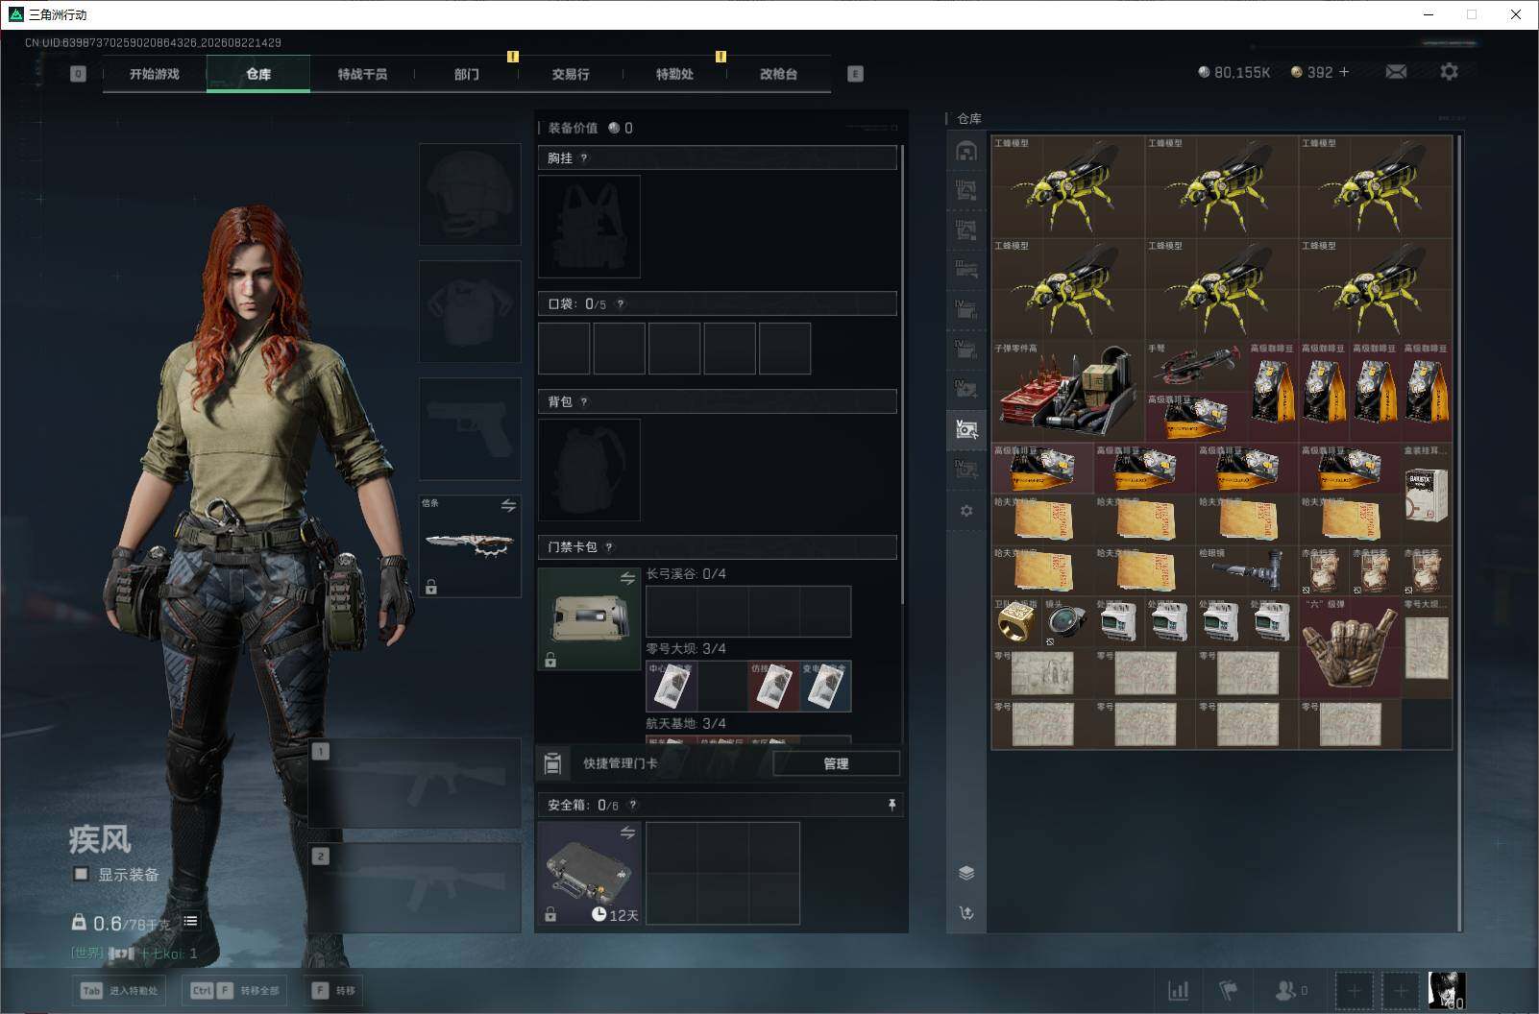Go to the 开始游戏 tab
The image size is (1539, 1014).
[155, 74]
